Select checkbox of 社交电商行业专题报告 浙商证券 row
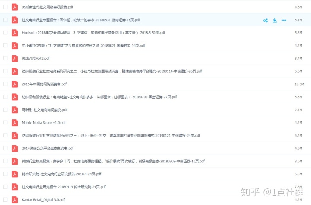 [5, 20]
